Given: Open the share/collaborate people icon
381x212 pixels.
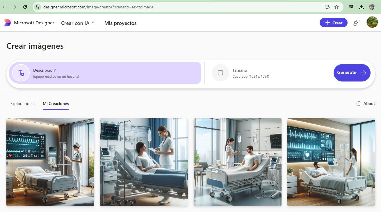Looking at the screenshot, I should [x=356, y=23].
